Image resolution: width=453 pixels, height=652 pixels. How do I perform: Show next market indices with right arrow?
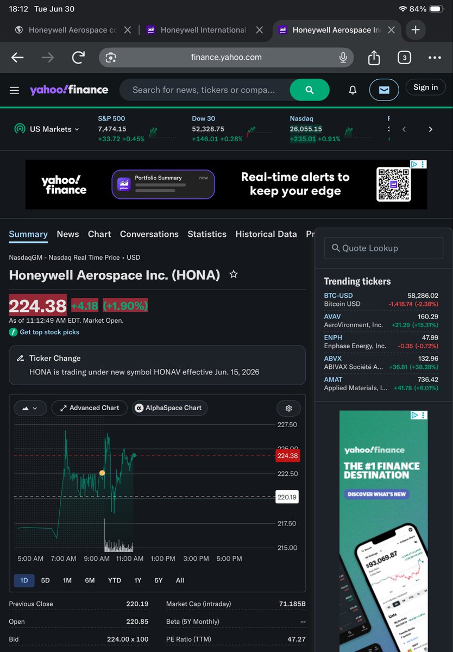click(x=430, y=129)
